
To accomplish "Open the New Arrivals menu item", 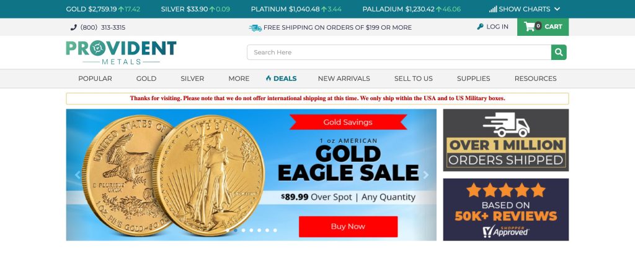I will [344, 78].
